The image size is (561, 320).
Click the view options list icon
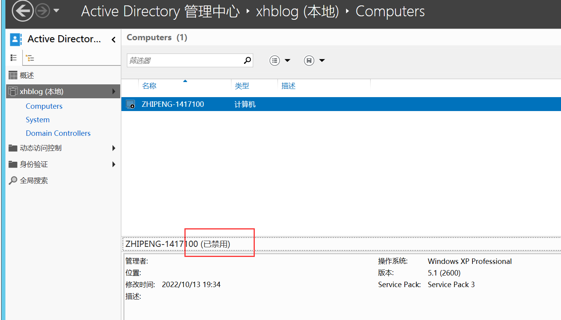point(275,60)
